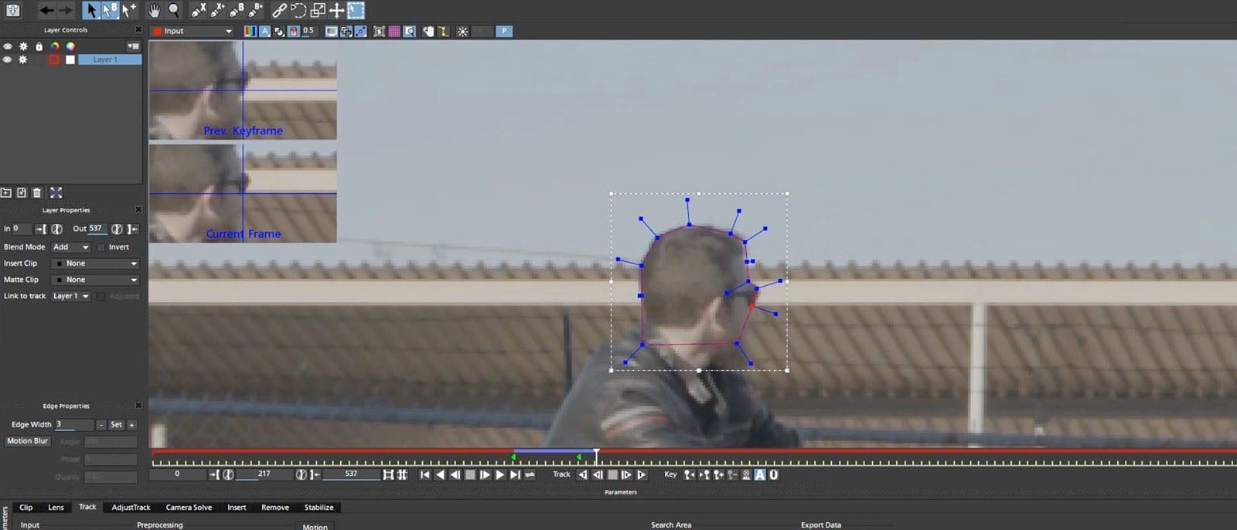Open the Input clip view dropdown
This screenshot has height=530, width=1237.
tap(192, 31)
